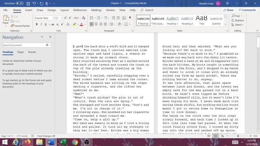
Task: Open the References tab
Action: (80, 10)
